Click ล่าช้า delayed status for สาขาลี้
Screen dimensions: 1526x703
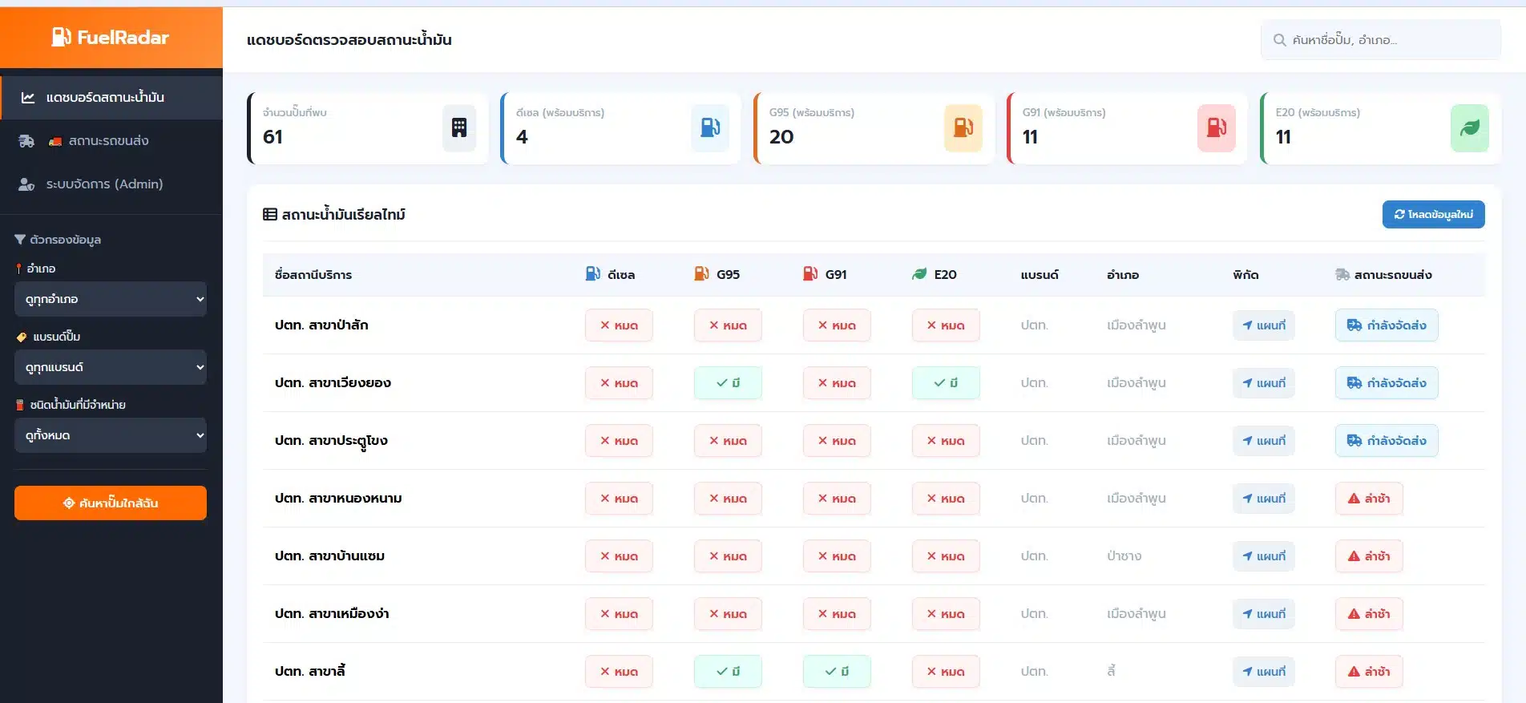pyautogui.click(x=1369, y=672)
